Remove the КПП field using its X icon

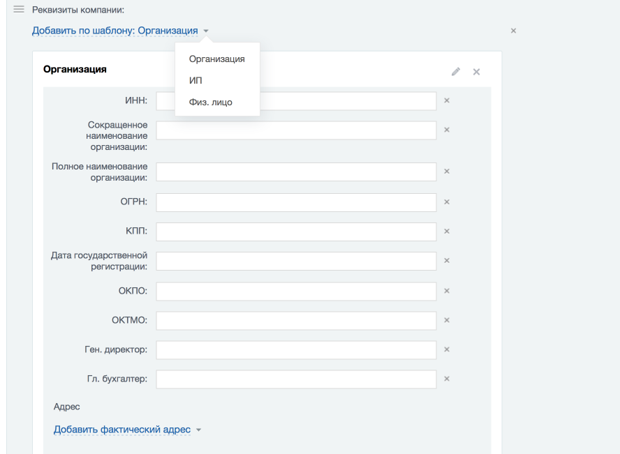coord(447,232)
